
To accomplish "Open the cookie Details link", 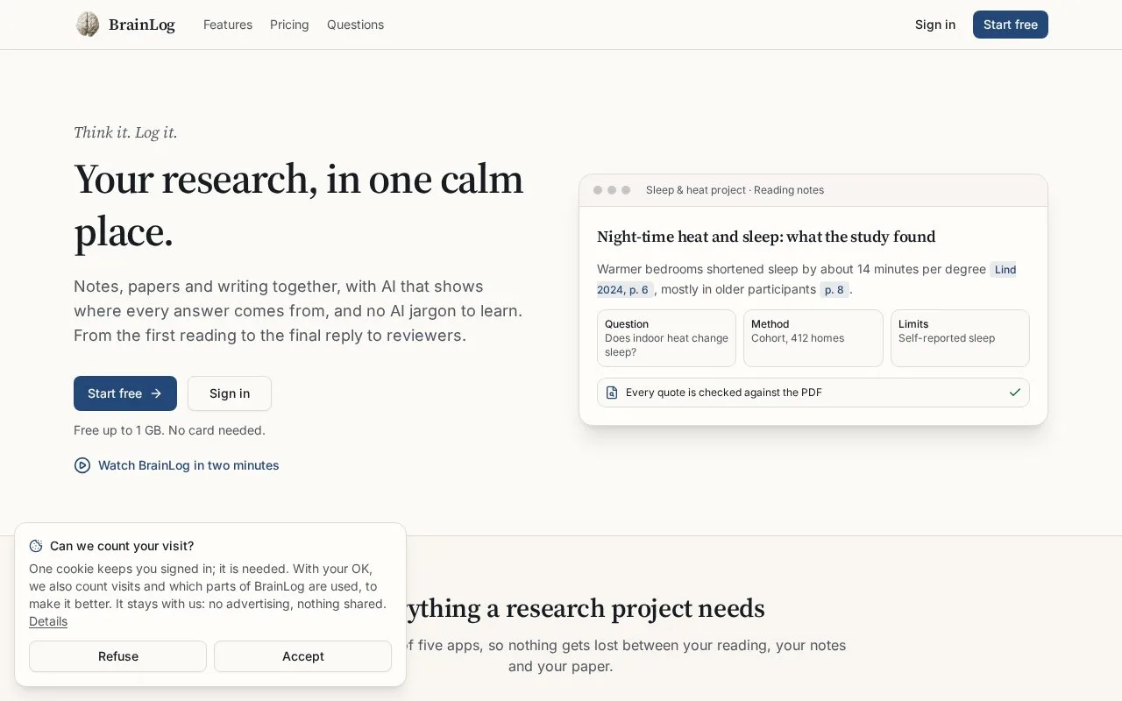I will tap(48, 621).
